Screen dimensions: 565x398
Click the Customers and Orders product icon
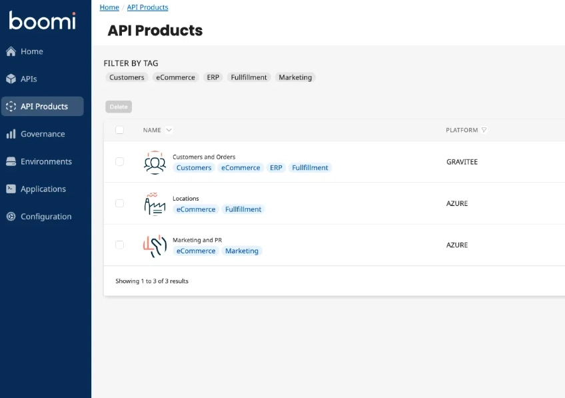pos(155,162)
